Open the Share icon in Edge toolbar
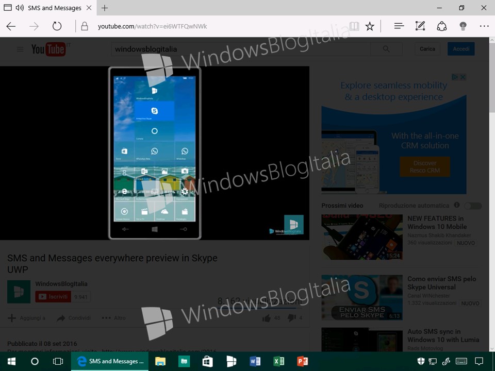The width and height of the screenshot is (495, 371). click(x=442, y=26)
